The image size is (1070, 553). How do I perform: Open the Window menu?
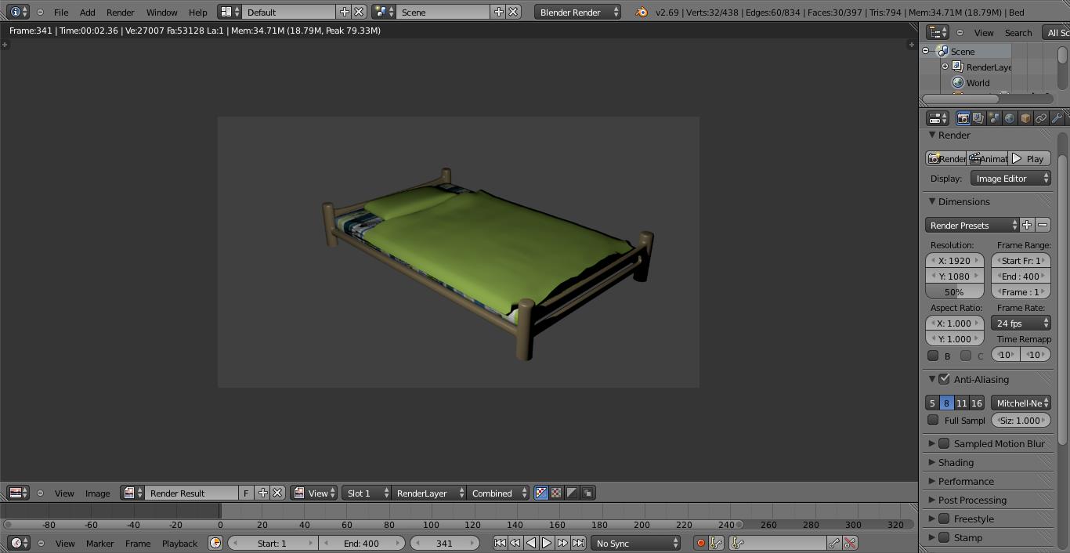(x=162, y=12)
